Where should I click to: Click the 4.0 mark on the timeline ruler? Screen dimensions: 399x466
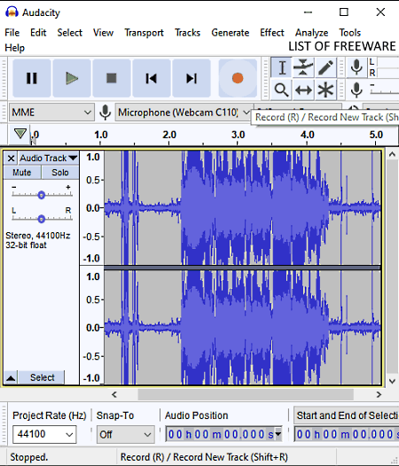307,136
